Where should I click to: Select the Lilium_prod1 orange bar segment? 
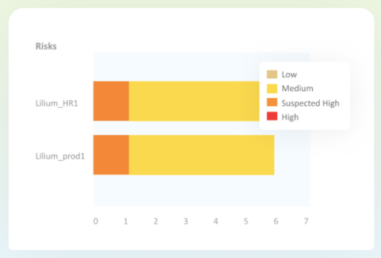111,155
